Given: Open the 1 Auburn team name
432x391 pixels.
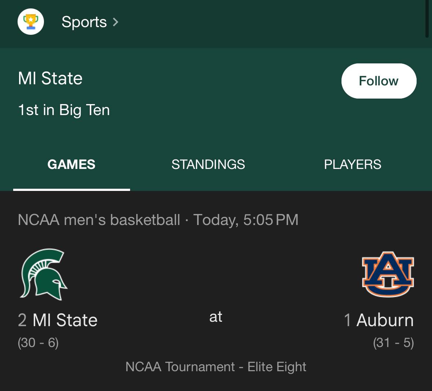Looking at the screenshot, I should tap(379, 320).
